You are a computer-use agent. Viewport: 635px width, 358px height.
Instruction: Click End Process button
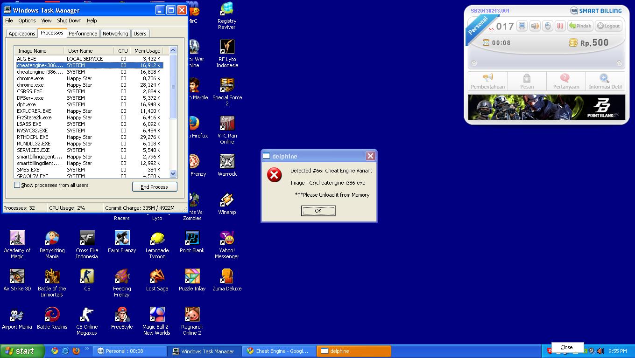coord(155,186)
